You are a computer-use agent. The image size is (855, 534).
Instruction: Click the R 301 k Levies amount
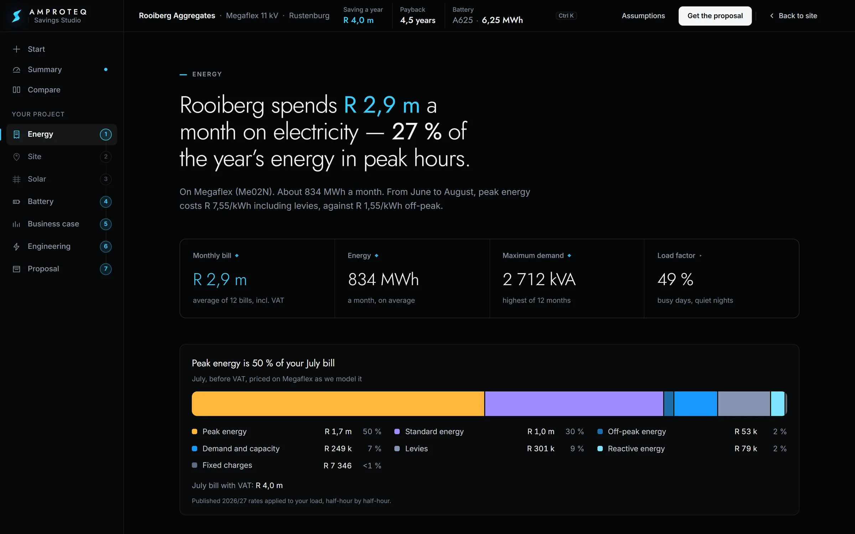click(x=540, y=449)
